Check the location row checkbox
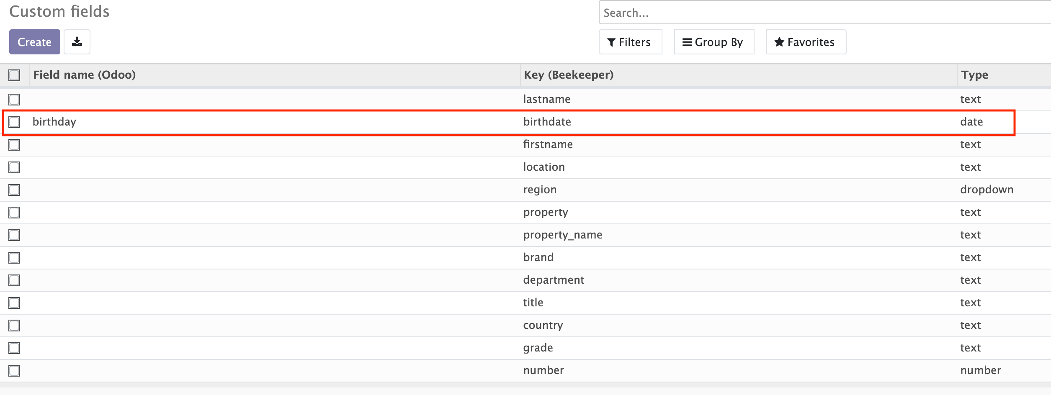 [14, 167]
